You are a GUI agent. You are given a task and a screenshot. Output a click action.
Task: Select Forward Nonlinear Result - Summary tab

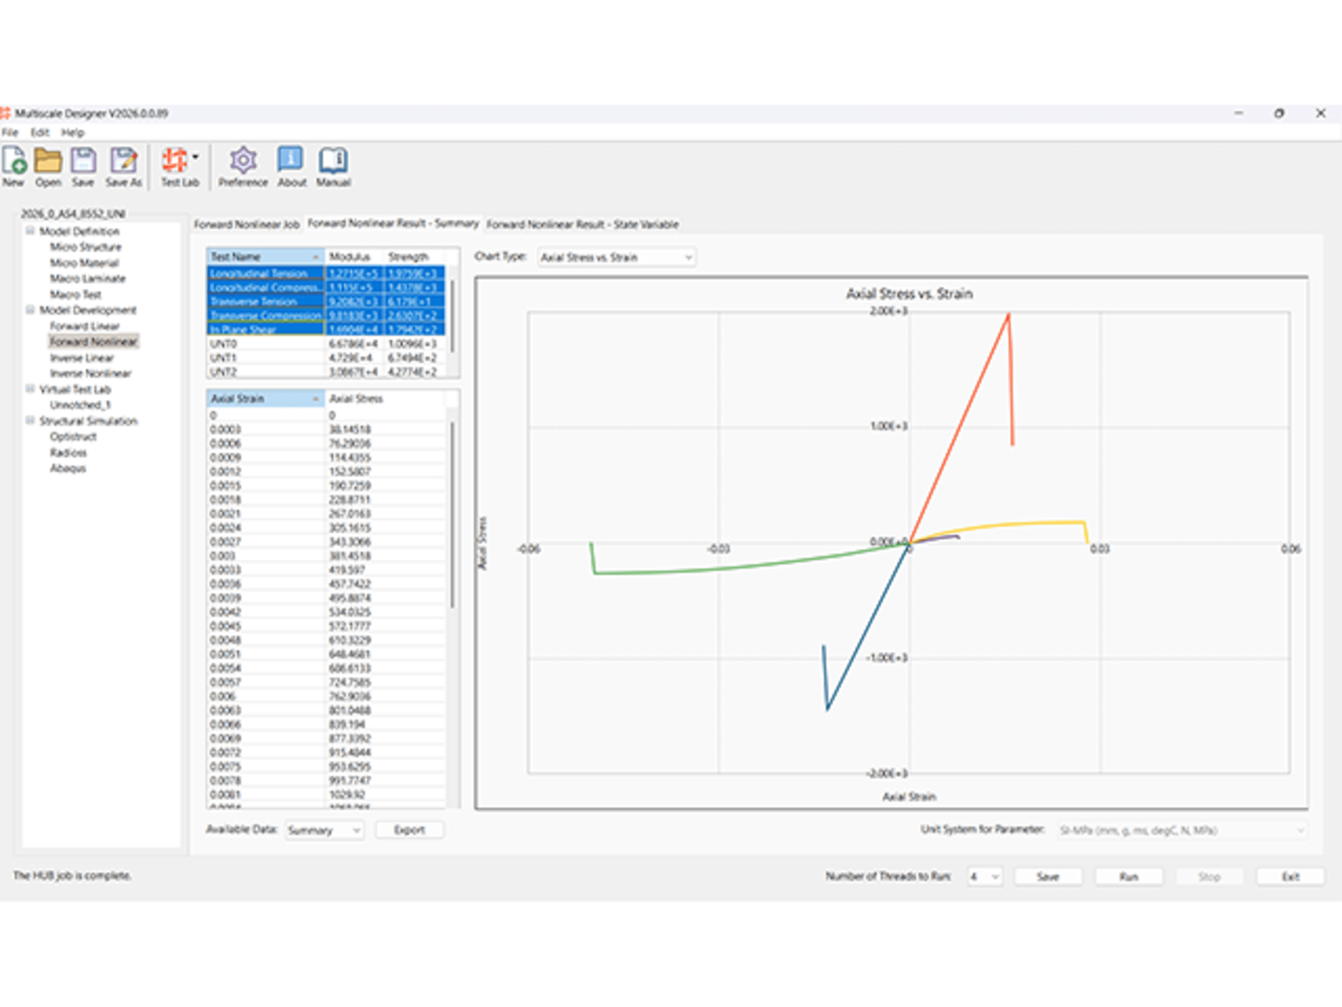pyautogui.click(x=393, y=223)
